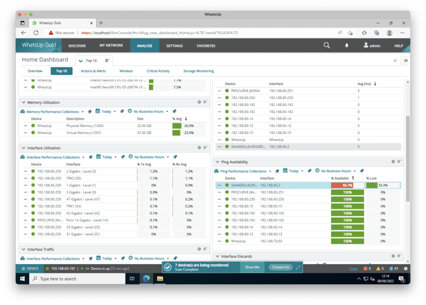This screenshot has width=426, height=305.
Task: Open the dashboard menu icon beside Top 10
Action: (107, 60)
